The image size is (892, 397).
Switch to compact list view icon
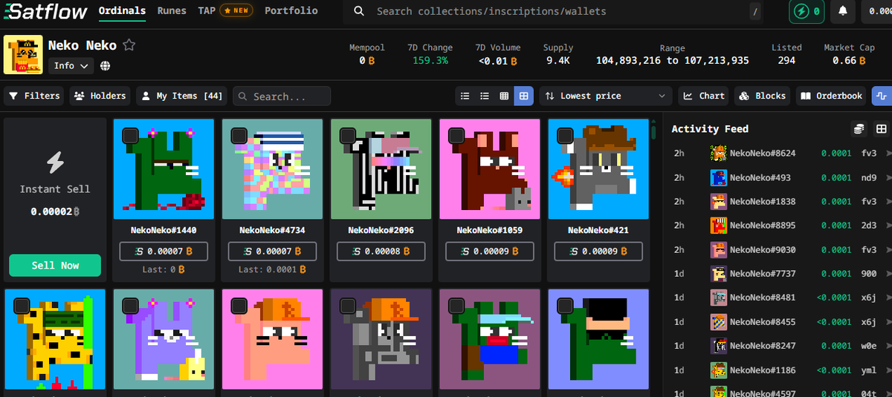click(x=465, y=96)
